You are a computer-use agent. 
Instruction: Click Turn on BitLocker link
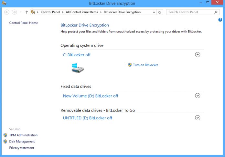[x=145, y=65]
